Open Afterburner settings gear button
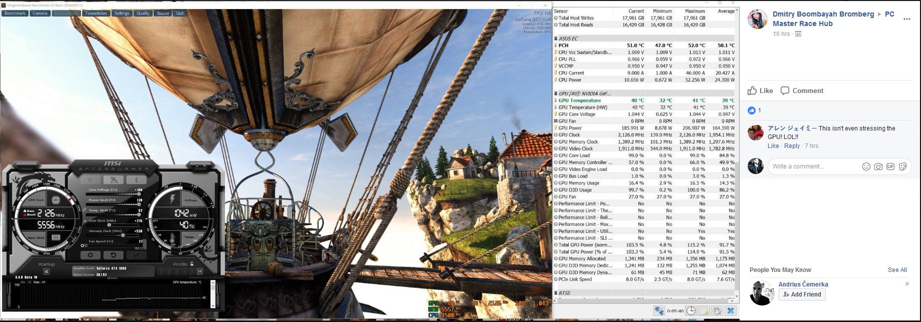This screenshot has height=322, width=921. [x=91, y=255]
